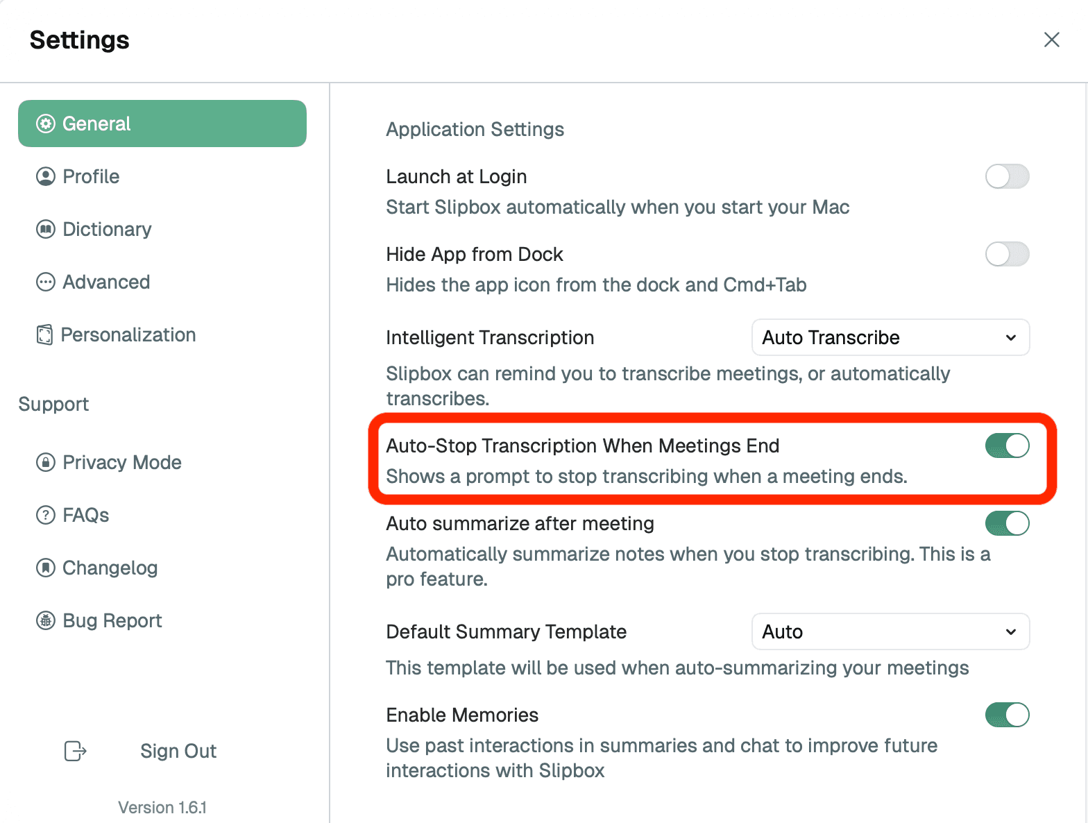Click the Privacy Mode lock icon
1088x823 pixels.
(44, 462)
